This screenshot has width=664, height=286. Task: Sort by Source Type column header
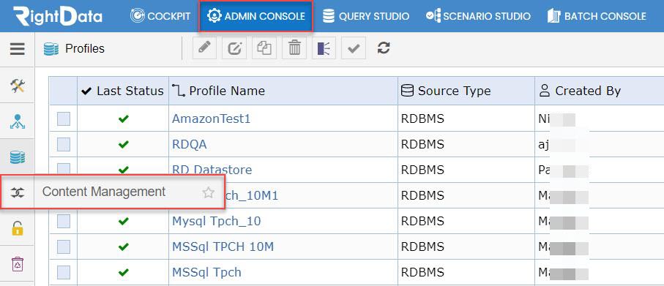466,91
